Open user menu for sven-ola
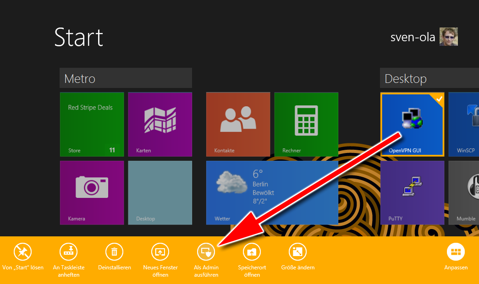The width and height of the screenshot is (479, 284). (x=424, y=37)
